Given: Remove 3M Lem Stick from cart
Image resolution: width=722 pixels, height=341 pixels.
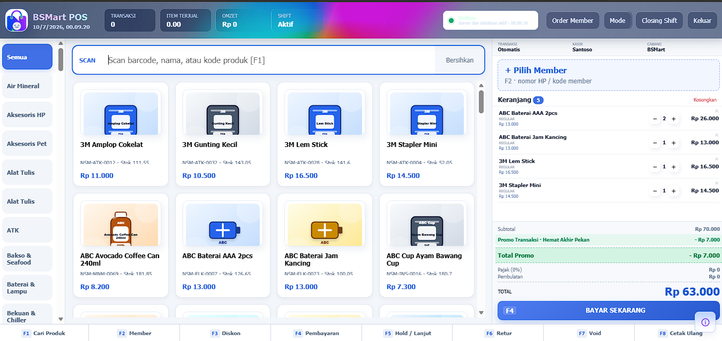Looking at the screenshot, I should (x=717, y=159).
